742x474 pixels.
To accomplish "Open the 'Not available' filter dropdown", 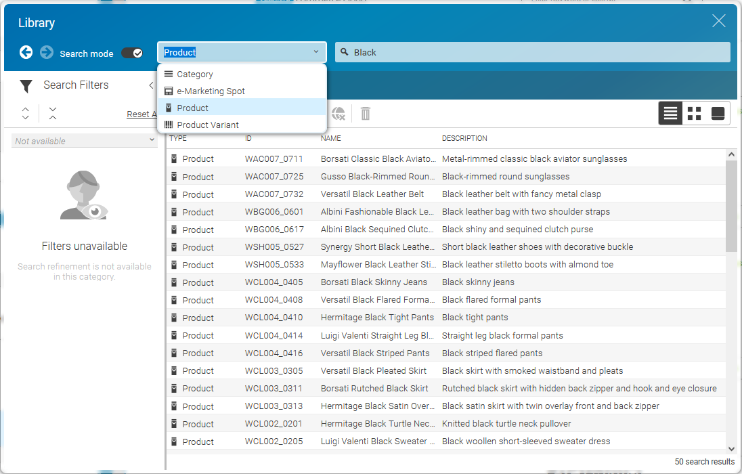I will coord(84,141).
